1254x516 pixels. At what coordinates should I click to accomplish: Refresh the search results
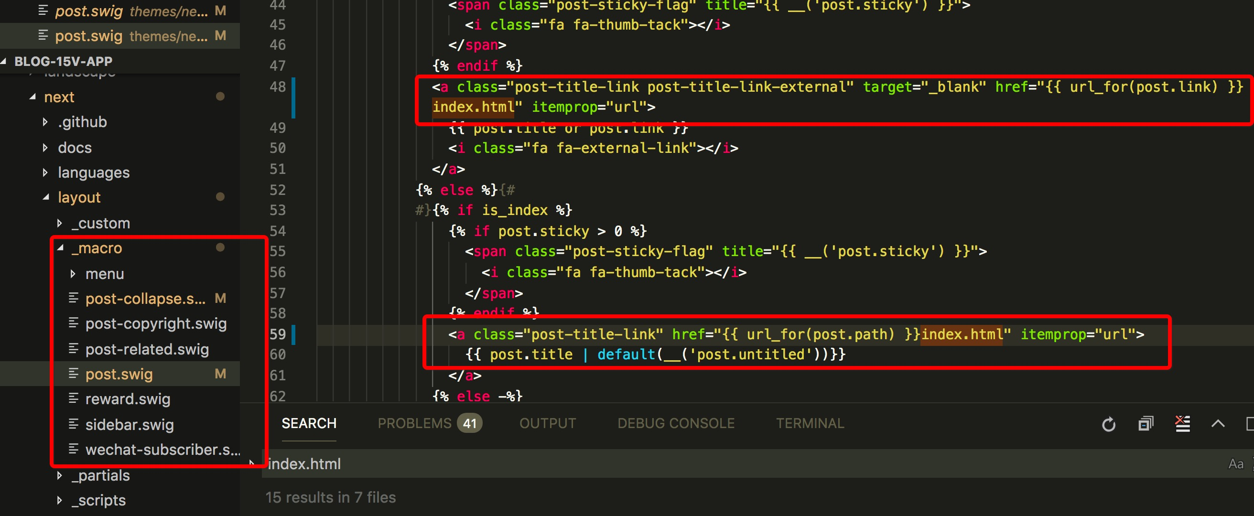point(1108,424)
